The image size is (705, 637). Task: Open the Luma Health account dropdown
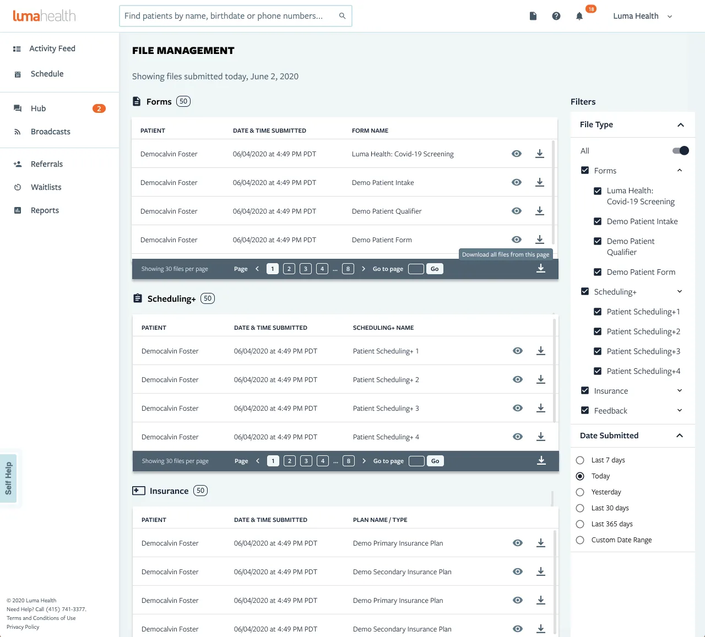(x=643, y=16)
